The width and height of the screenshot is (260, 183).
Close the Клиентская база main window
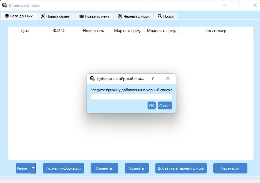click(x=255, y=5)
